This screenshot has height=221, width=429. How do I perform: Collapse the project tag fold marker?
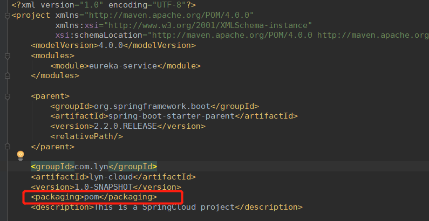click(8, 15)
